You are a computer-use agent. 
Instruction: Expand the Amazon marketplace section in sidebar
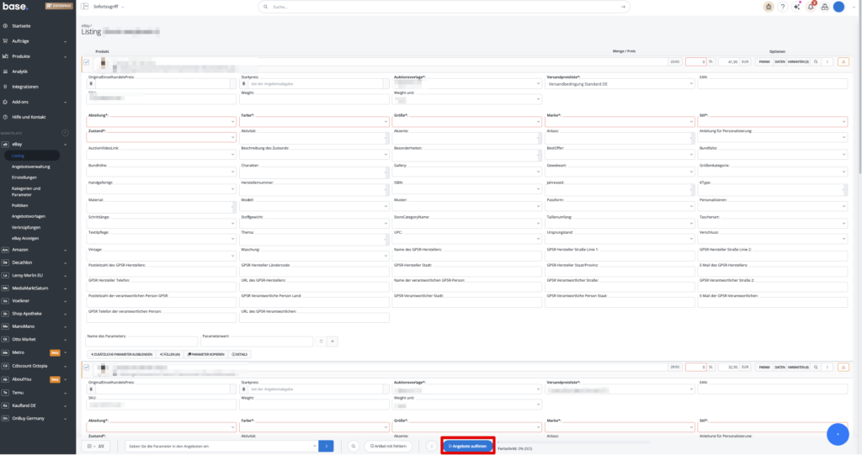[37, 250]
